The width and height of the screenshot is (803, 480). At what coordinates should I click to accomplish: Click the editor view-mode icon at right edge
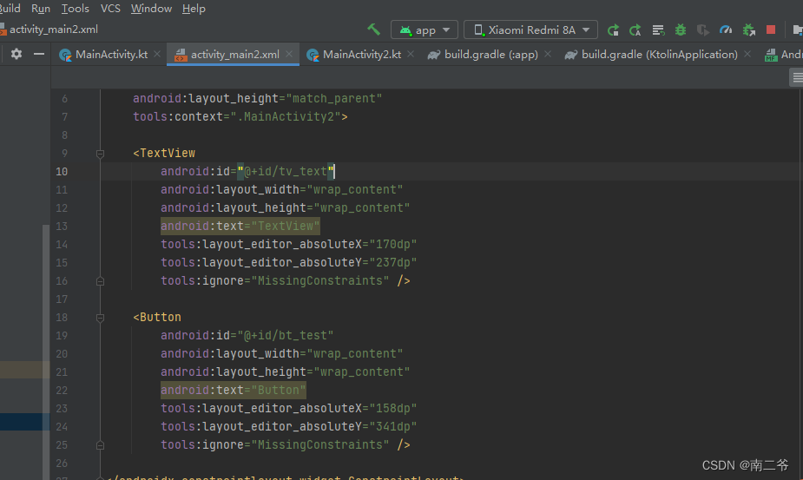tap(797, 77)
